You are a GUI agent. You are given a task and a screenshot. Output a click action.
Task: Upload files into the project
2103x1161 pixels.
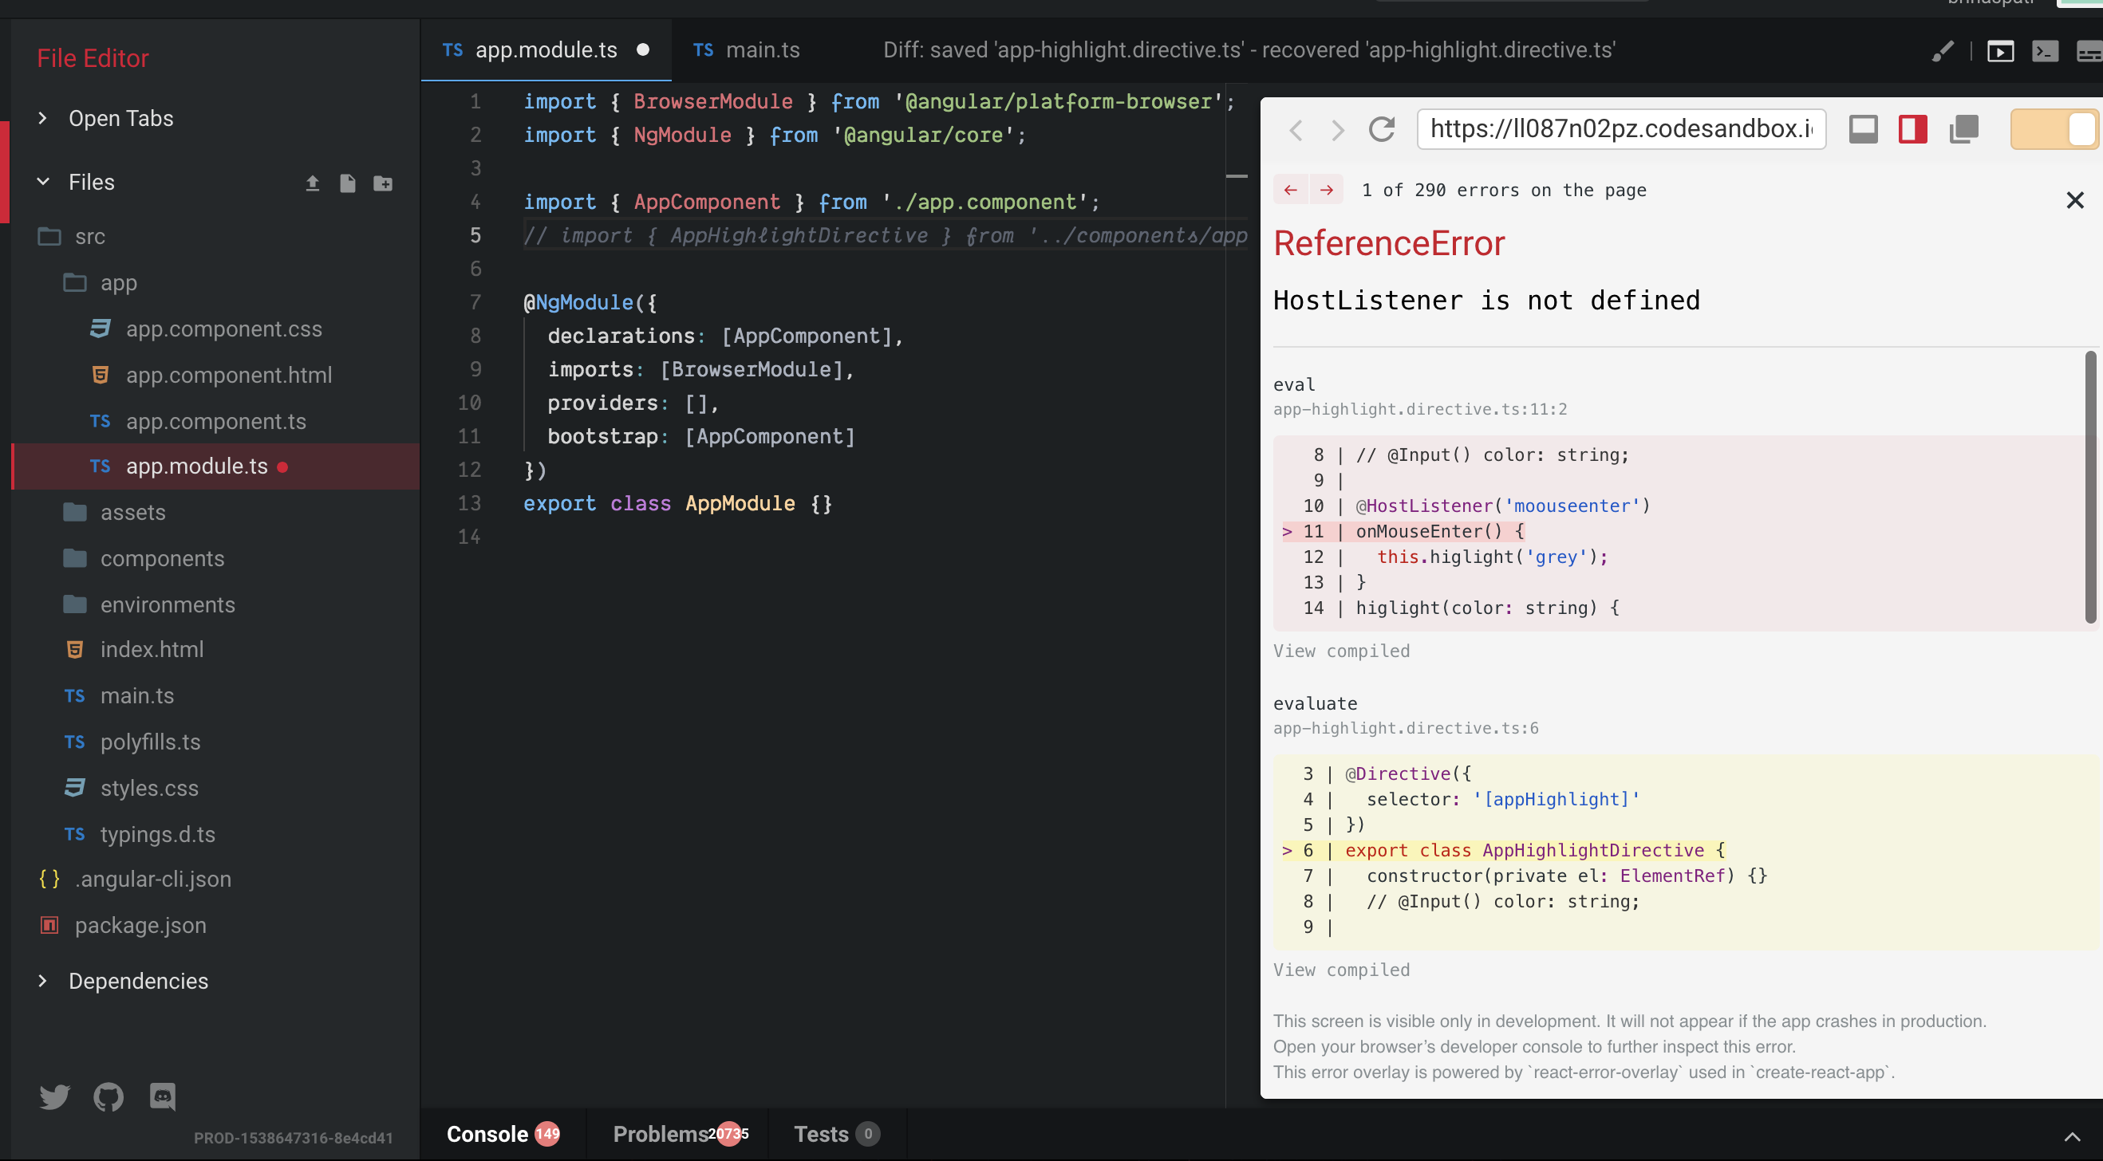click(x=313, y=183)
